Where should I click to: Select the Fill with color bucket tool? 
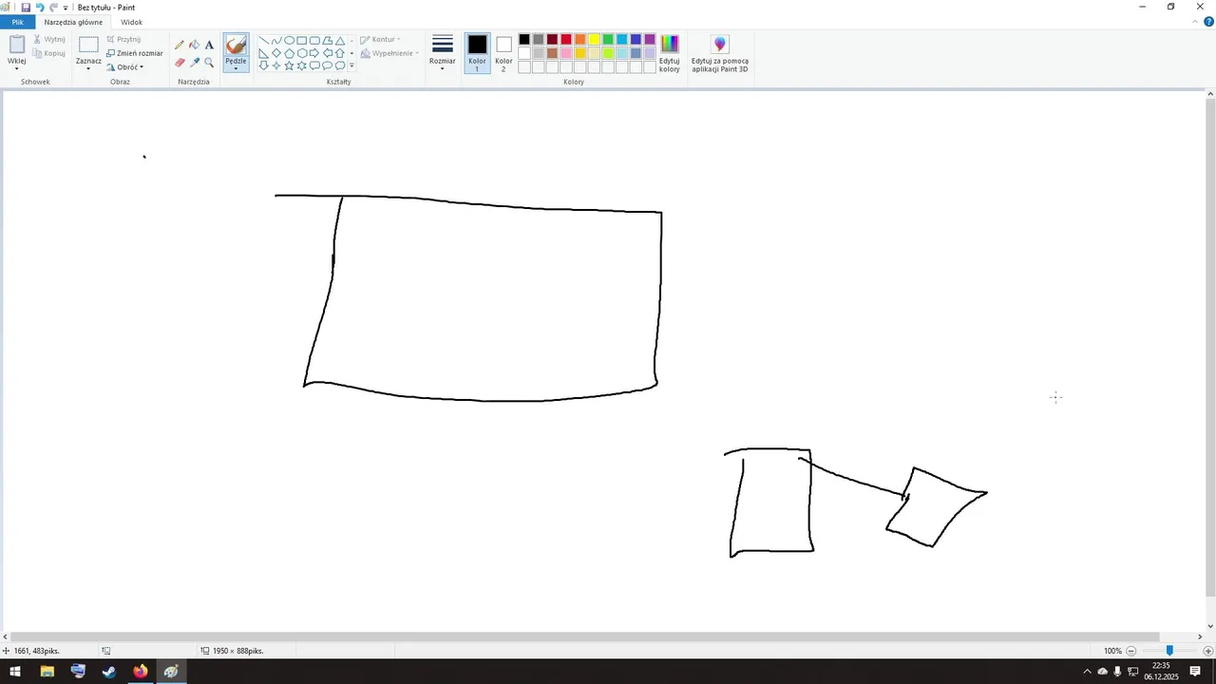click(x=194, y=45)
